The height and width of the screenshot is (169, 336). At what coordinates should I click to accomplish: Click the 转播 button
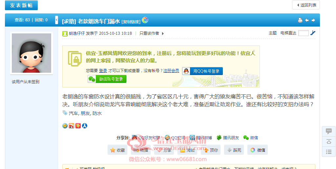pyautogui.click(x=141, y=150)
